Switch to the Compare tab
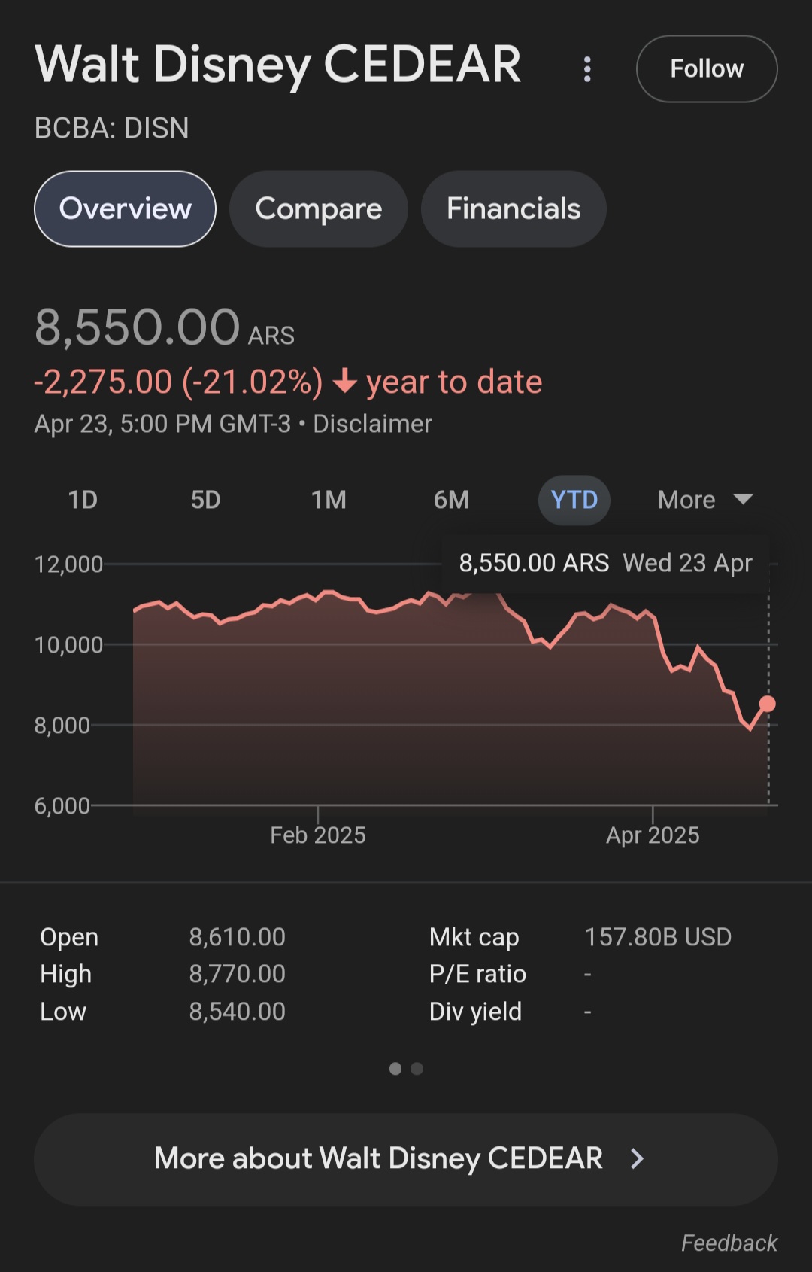This screenshot has height=1272, width=812. [x=319, y=208]
